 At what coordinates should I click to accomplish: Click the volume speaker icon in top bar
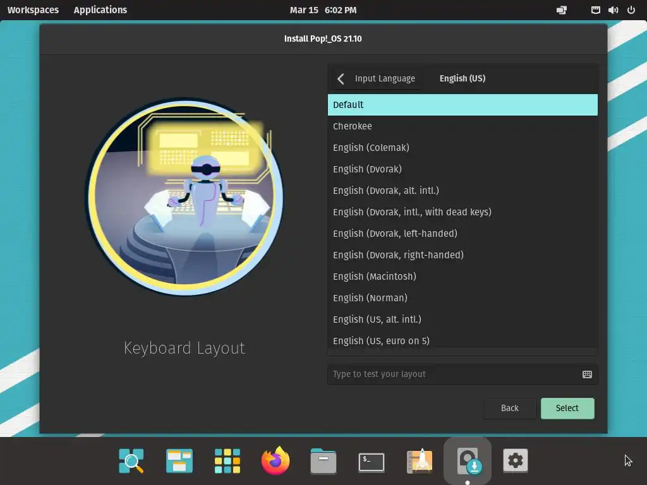coord(613,10)
